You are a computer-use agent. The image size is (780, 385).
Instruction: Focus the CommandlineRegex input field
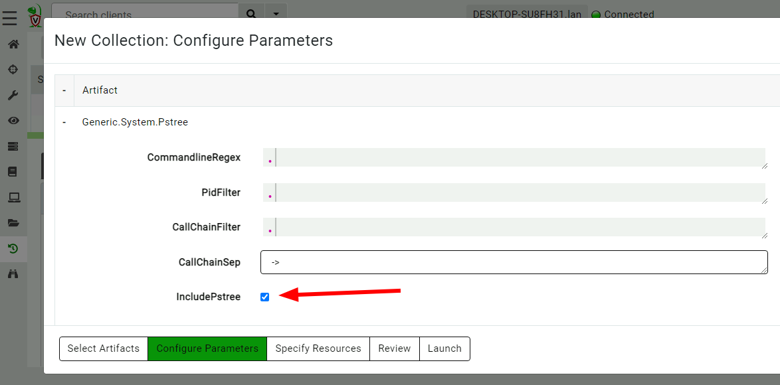point(518,158)
